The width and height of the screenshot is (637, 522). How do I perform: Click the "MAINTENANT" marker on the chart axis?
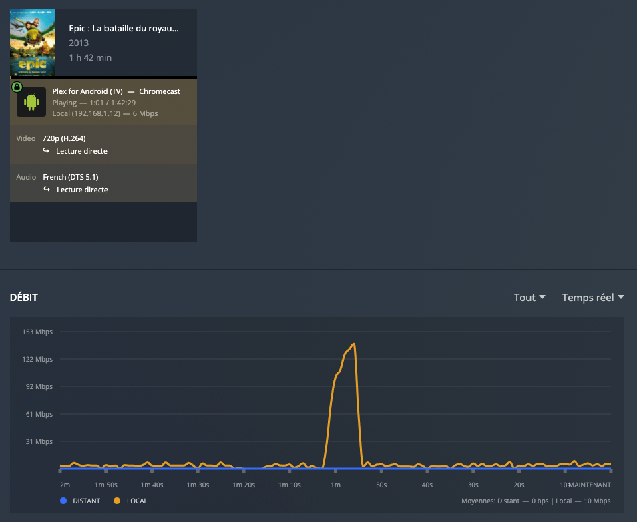[x=590, y=485]
